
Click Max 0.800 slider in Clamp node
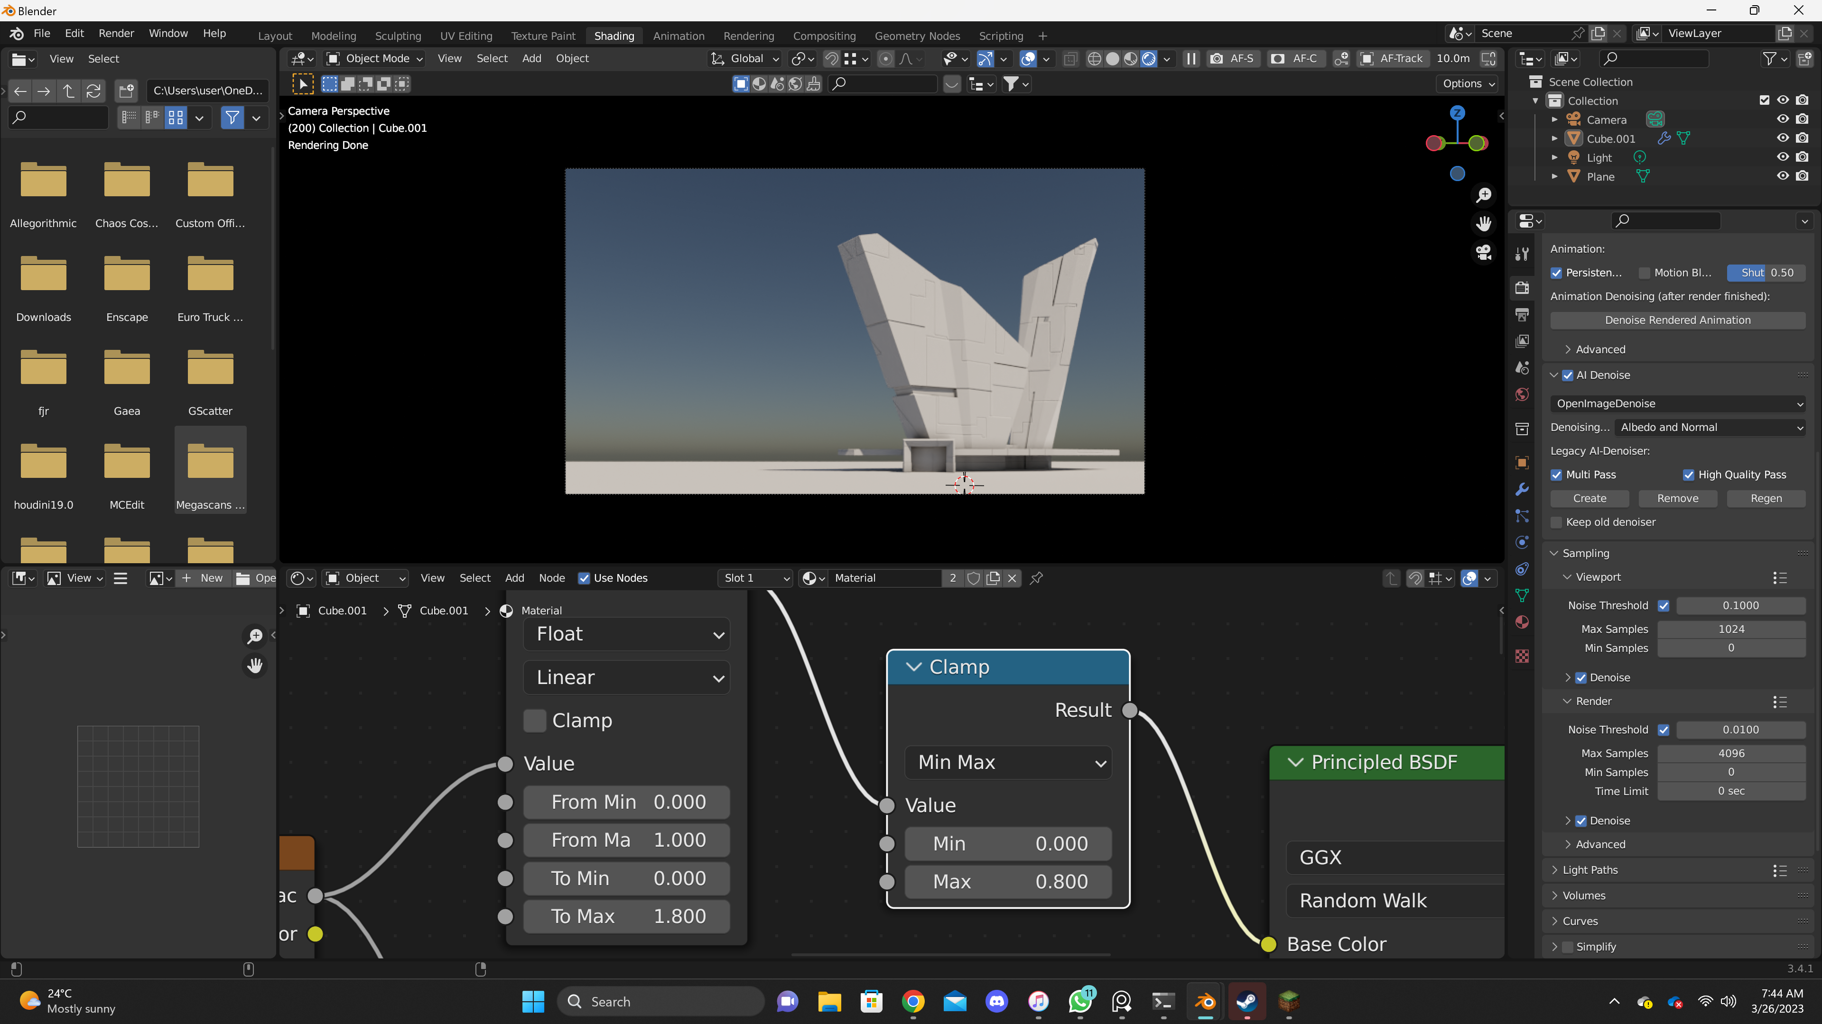pos(1008,882)
